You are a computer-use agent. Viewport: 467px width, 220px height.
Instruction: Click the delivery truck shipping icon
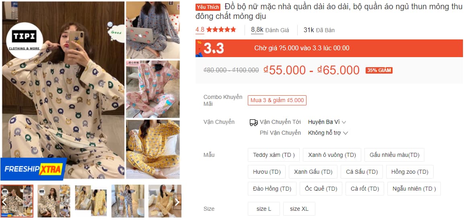[x=253, y=122]
